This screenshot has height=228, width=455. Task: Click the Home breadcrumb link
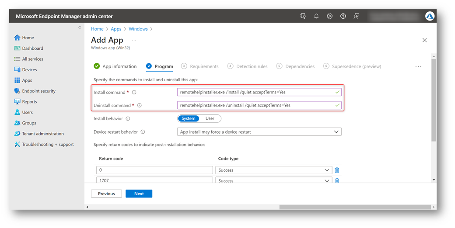[x=97, y=29]
